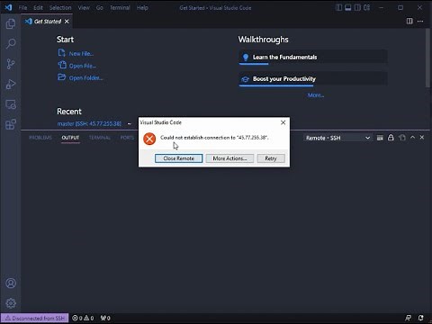Click the editor vertical scrollbar

[427, 58]
